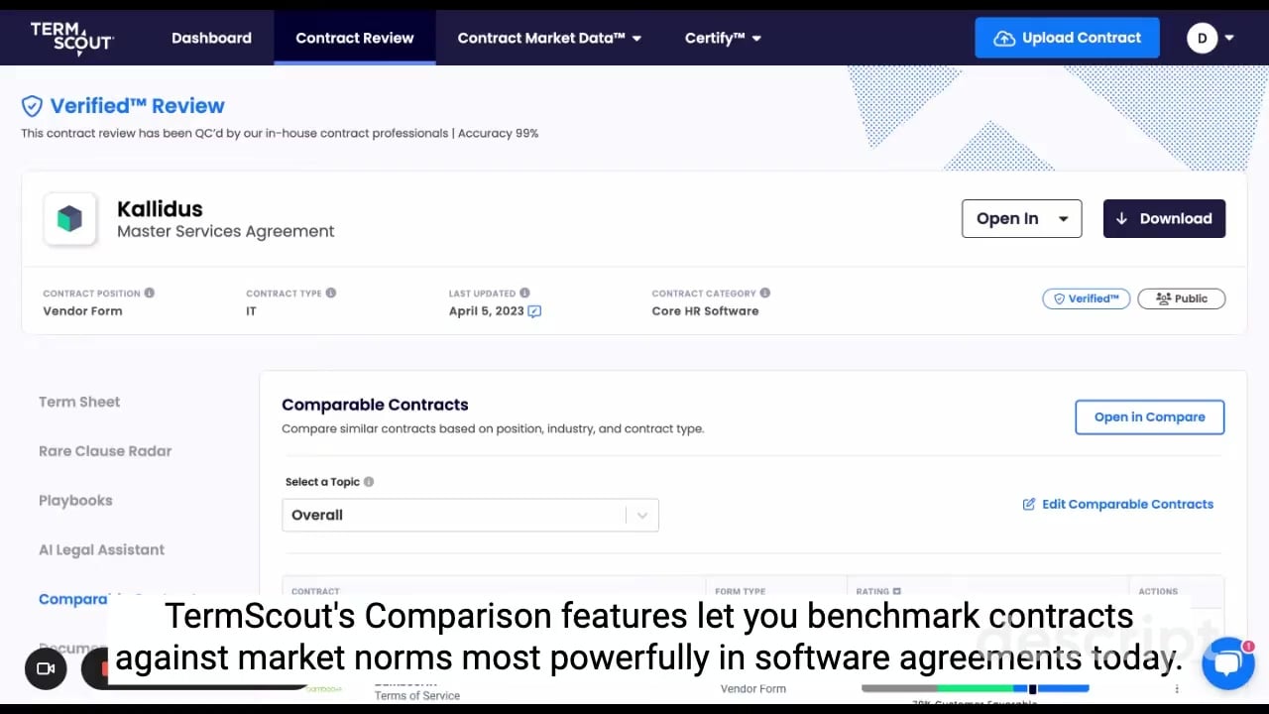The width and height of the screenshot is (1269, 714).
Task: Click the Kallidus company logo
Action: pyautogui.click(x=69, y=219)
